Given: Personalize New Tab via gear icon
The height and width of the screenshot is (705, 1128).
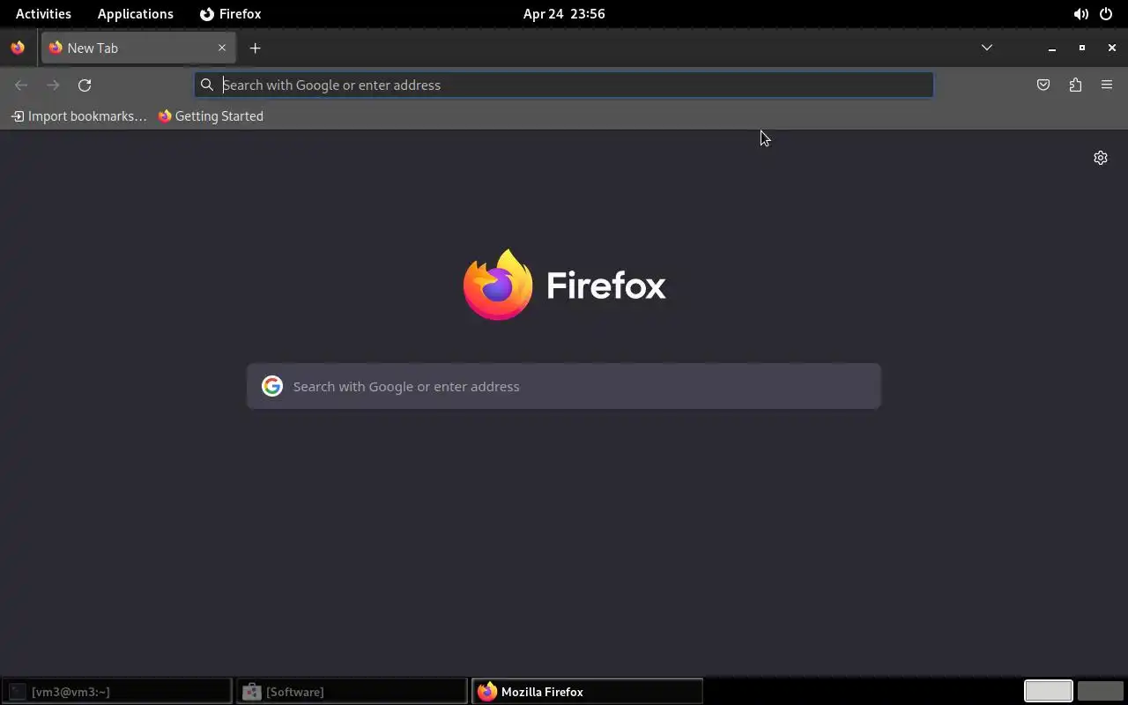Looking at the screenshot, I should tap(1101, 158).
